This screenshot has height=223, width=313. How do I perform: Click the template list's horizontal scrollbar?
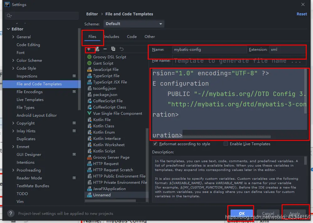[x=111, y=201]
